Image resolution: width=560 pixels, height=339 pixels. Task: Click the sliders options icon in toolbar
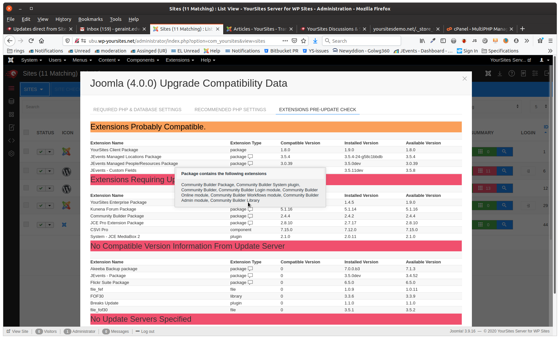tap(535, 73)
